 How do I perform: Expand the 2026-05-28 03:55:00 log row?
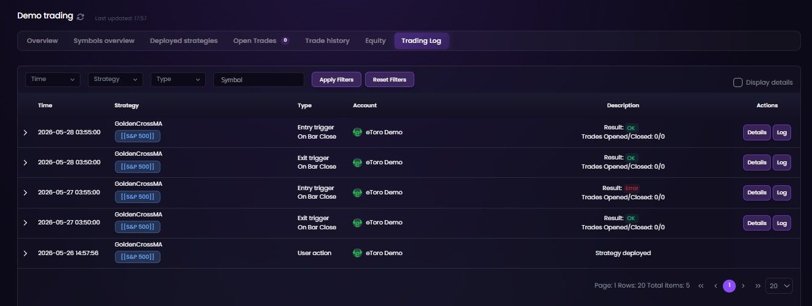[x=25, y=132]
